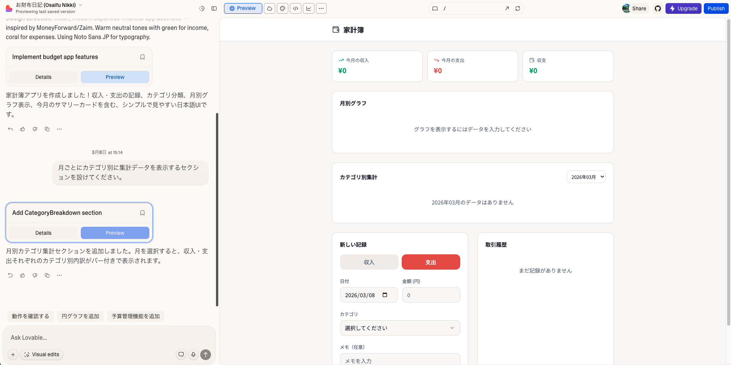Screen dimensions: 731x365
Task: Expand the カテゴリ category select box
Action: 400,328
